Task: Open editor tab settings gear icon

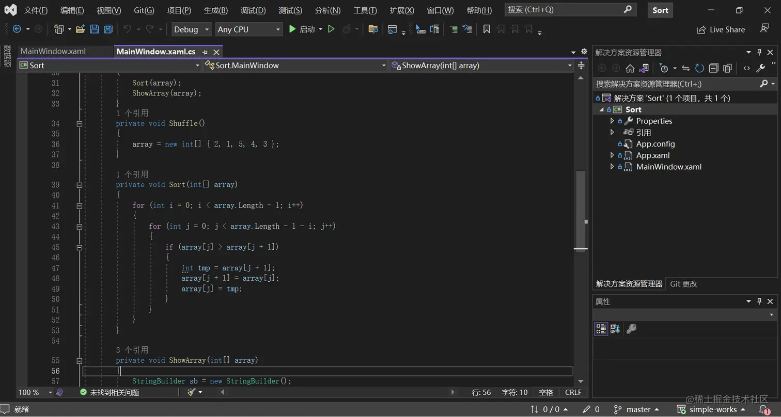Action: (584, 52)
